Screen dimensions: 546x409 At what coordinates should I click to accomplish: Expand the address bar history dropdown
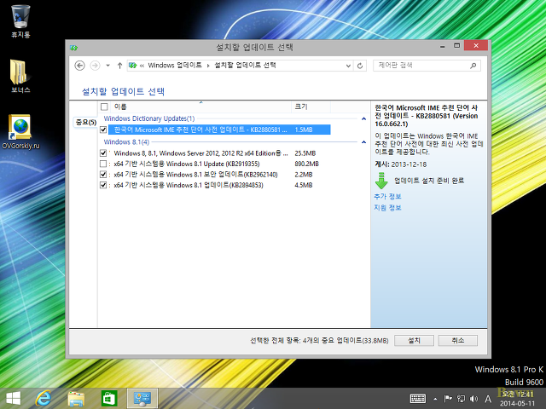[348, 66]
